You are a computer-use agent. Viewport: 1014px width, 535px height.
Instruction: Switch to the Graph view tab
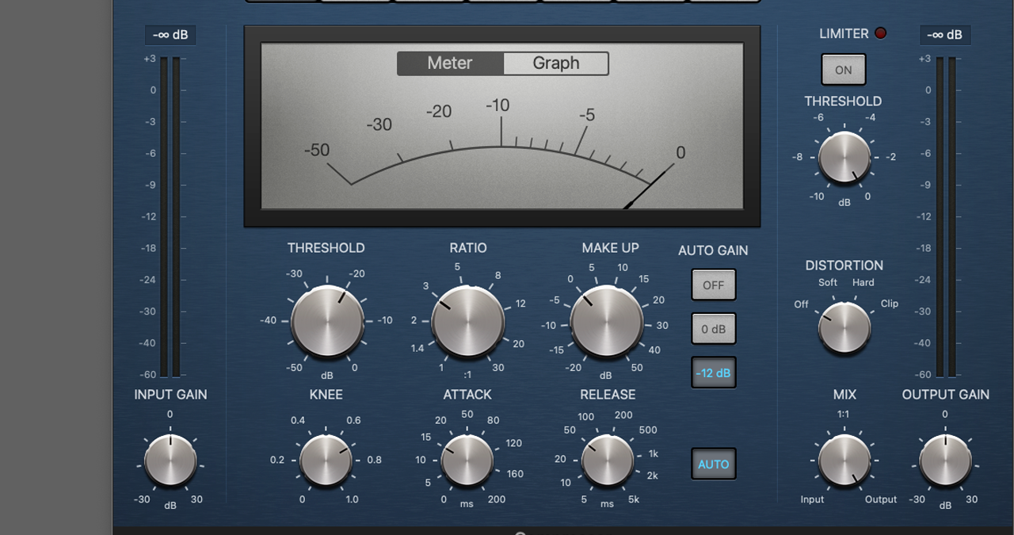555,63
